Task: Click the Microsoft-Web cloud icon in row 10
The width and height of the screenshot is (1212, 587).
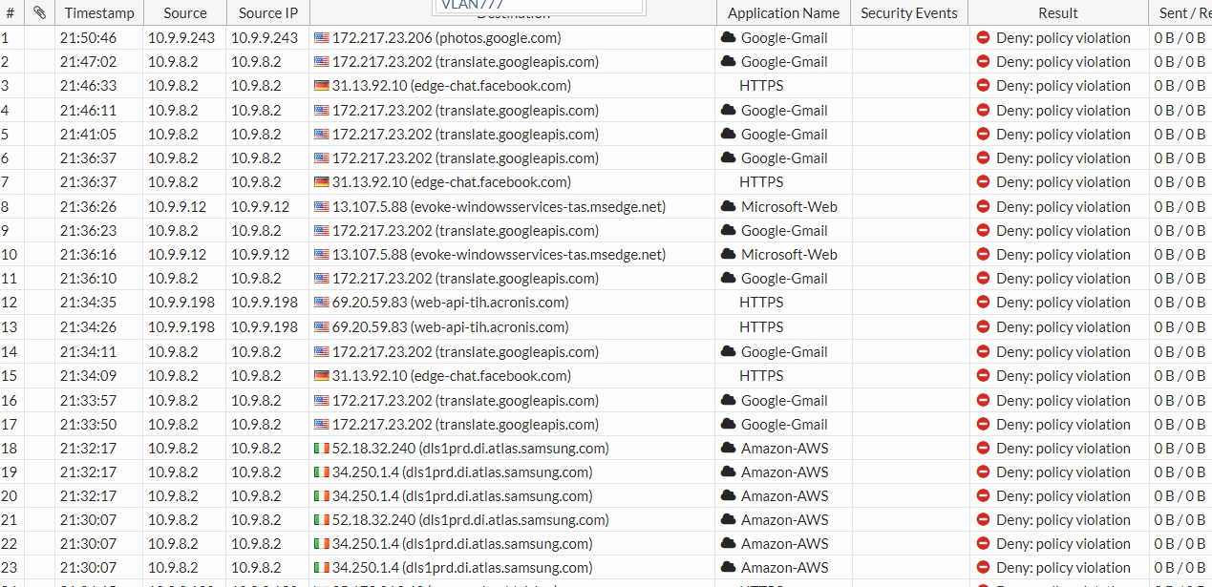Action: coord(728,254)
